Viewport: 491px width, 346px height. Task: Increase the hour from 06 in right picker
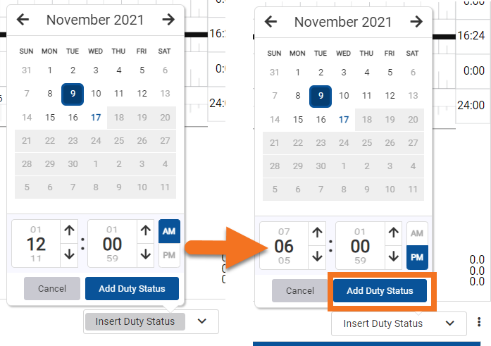[317, 233]
